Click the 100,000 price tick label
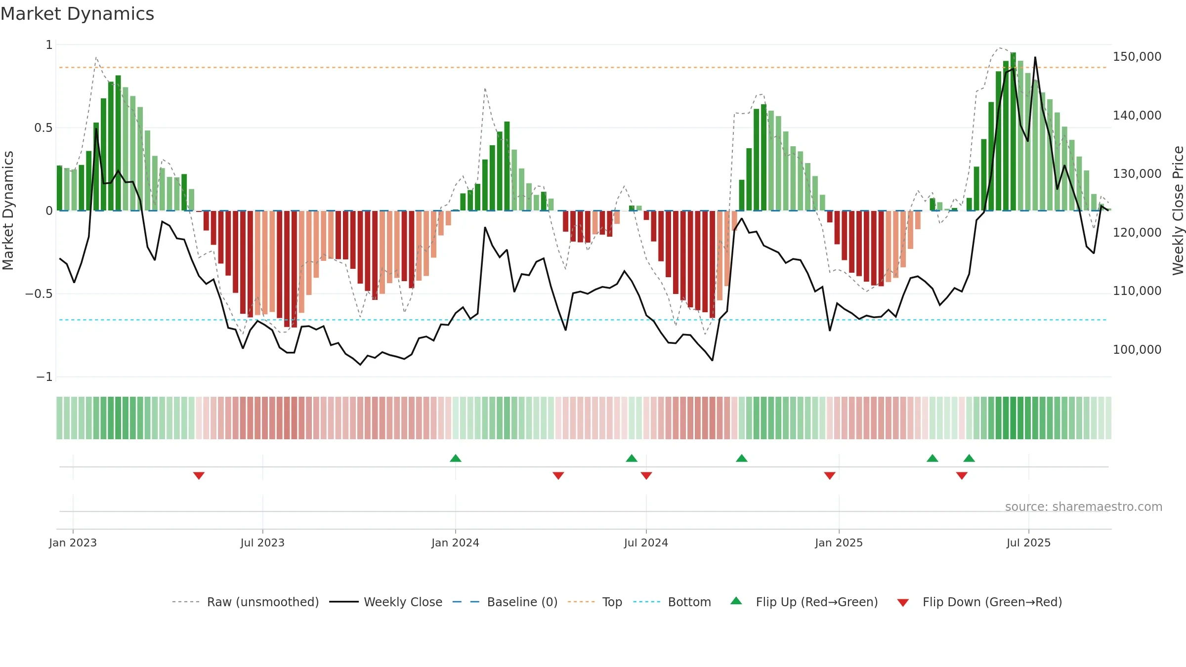Viewport: 1186px width, 667px height. pos(1137,350)
